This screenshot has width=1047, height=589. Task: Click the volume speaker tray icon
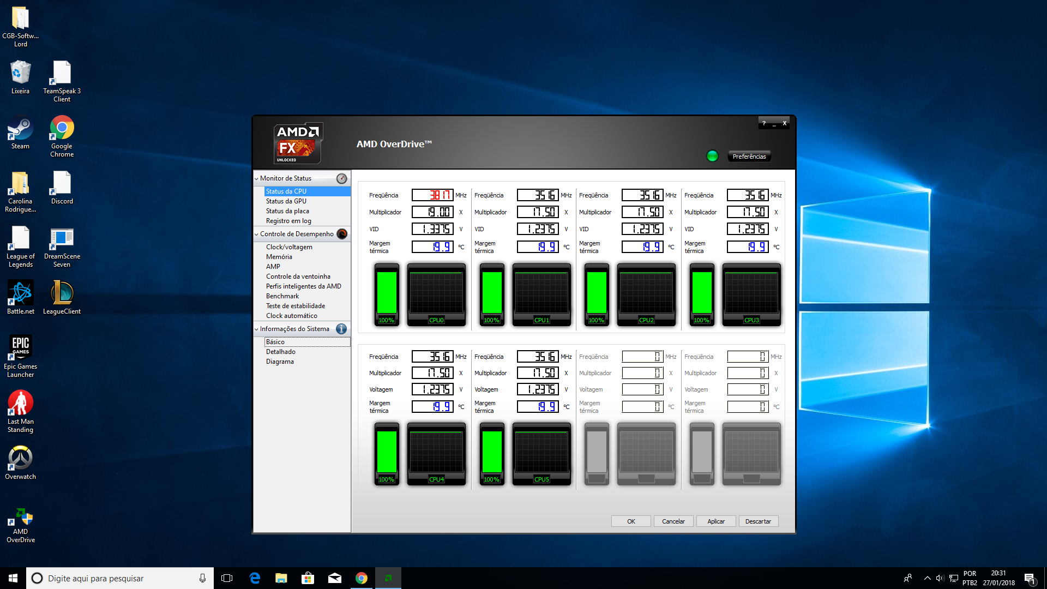pyautogui.click(x=940, y=578)
